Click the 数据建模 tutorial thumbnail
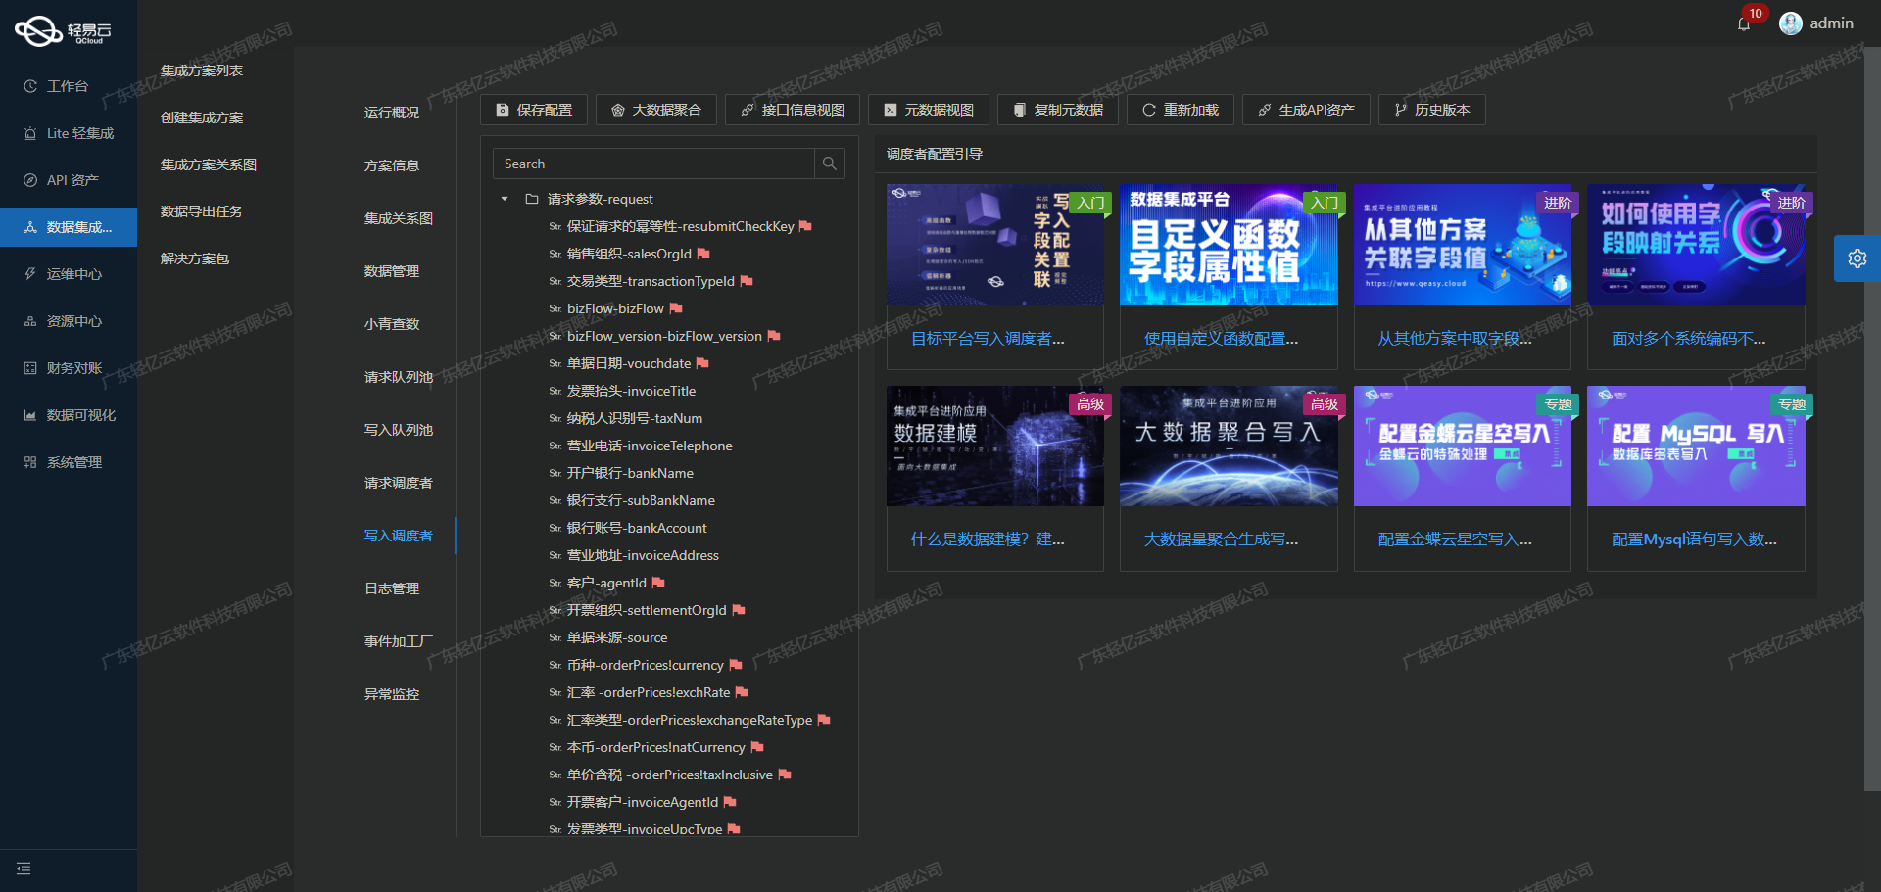 [x=994, y=446]
